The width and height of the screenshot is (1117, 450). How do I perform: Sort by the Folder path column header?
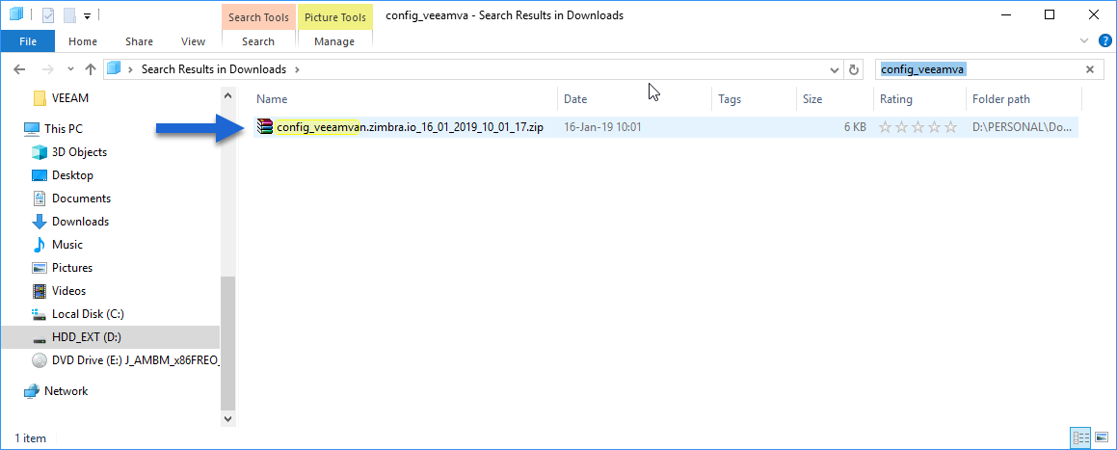point(1023,99)
